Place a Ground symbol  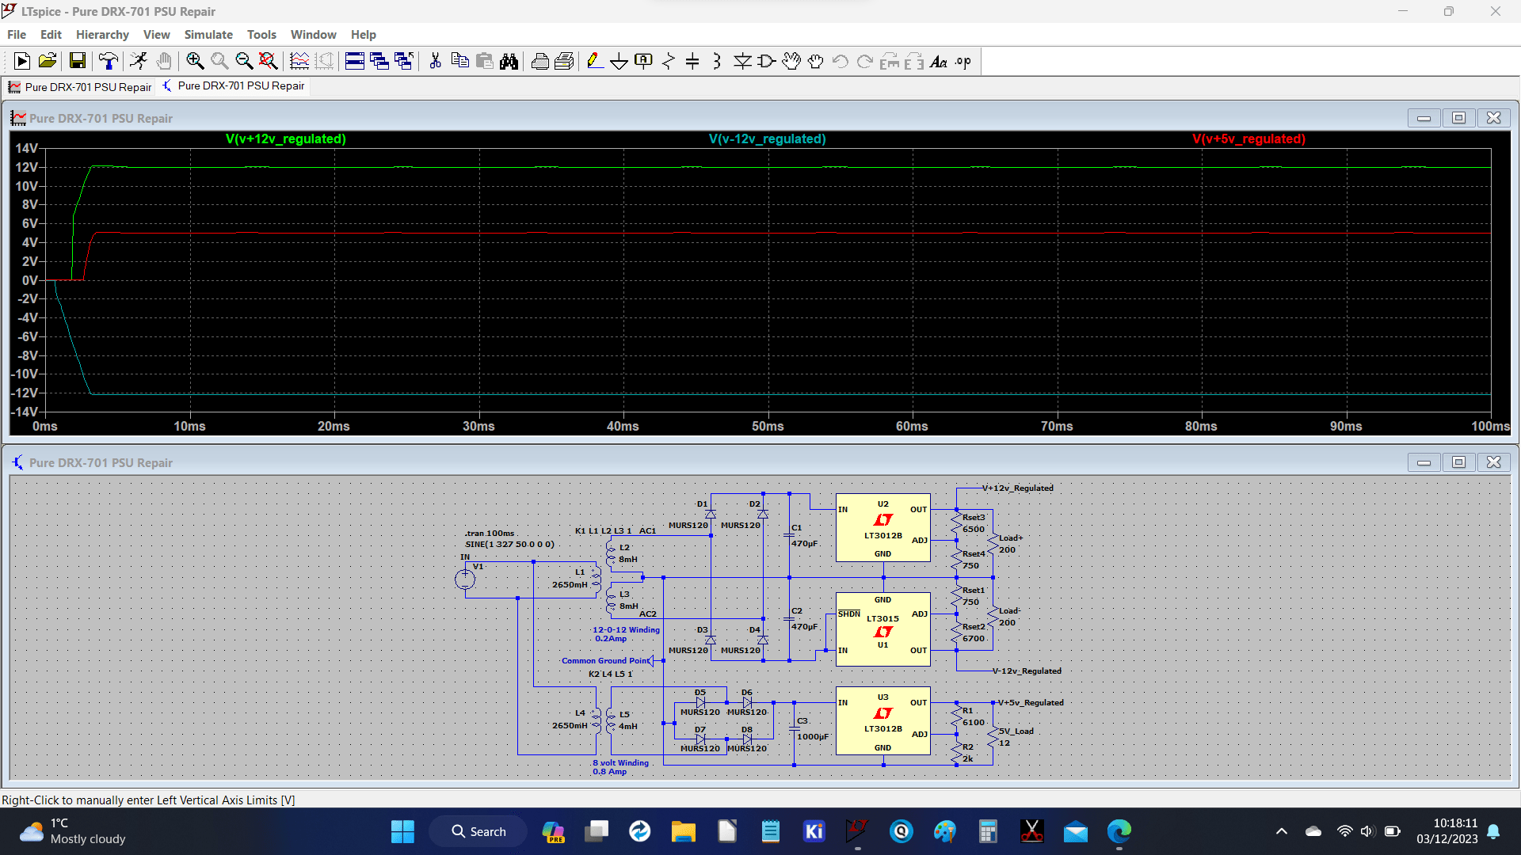[619, 61]
